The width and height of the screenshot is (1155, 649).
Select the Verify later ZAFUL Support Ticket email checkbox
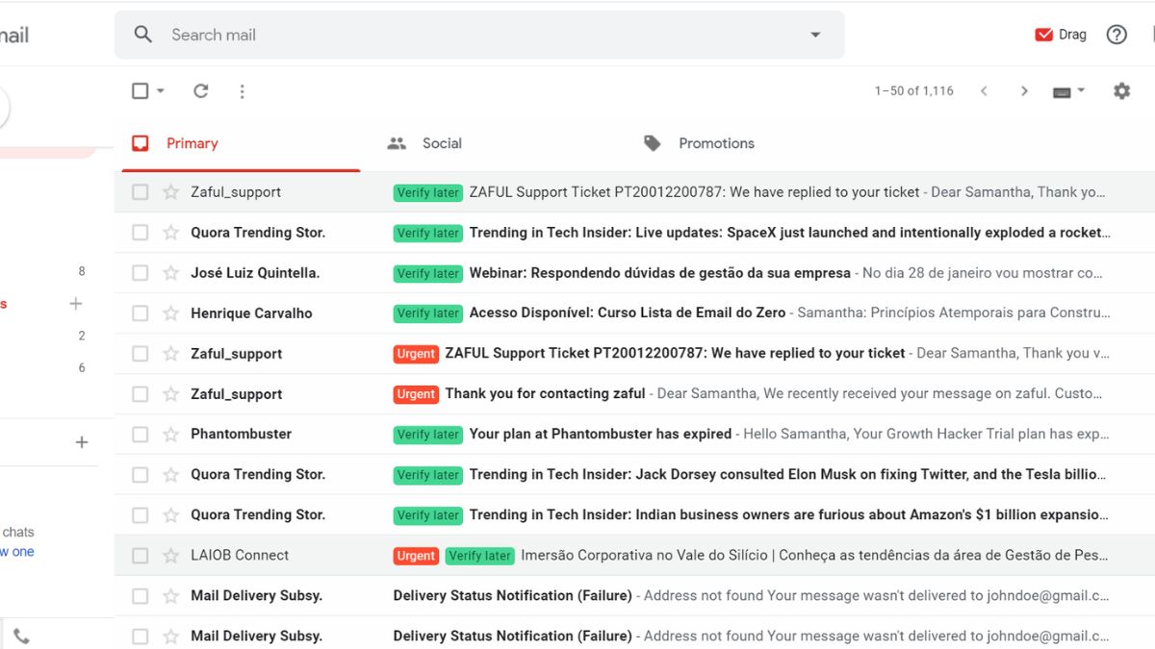point(141,192)
